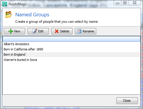Select the Born in England group
This screenshot has width=143, height=109.
71,54
